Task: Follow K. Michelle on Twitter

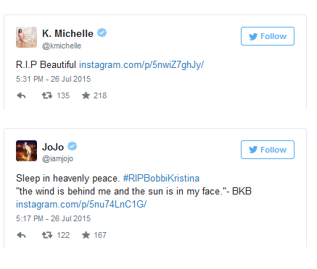Action: point(268,36)
